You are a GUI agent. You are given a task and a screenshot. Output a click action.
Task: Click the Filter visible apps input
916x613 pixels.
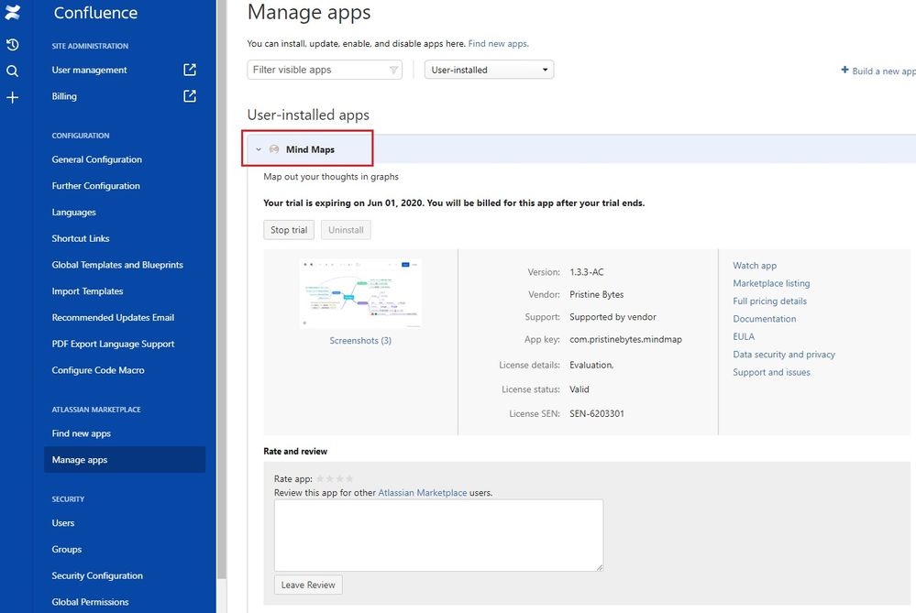point(325,70)
